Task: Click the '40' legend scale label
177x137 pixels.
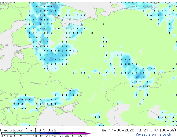Action: [x=73, y=136]
